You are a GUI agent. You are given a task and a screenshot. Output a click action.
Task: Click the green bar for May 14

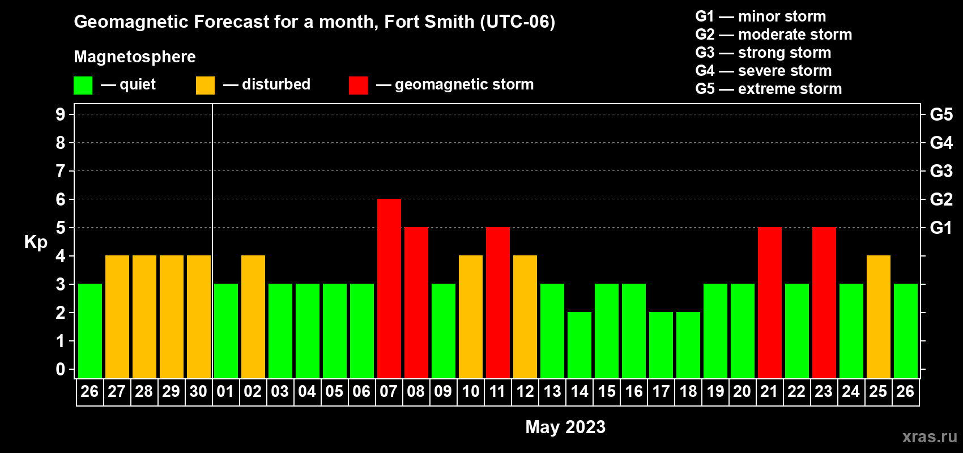tap(579, 345)
